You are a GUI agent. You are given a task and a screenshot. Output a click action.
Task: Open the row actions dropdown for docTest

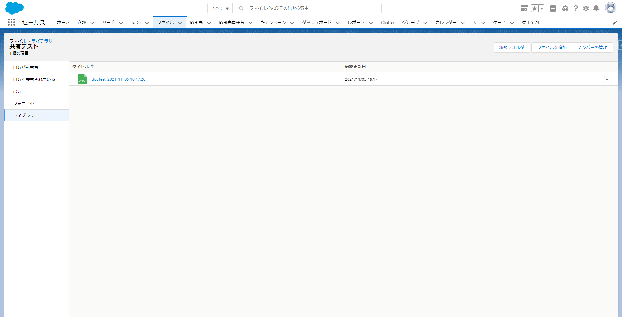tap(607, 79)
